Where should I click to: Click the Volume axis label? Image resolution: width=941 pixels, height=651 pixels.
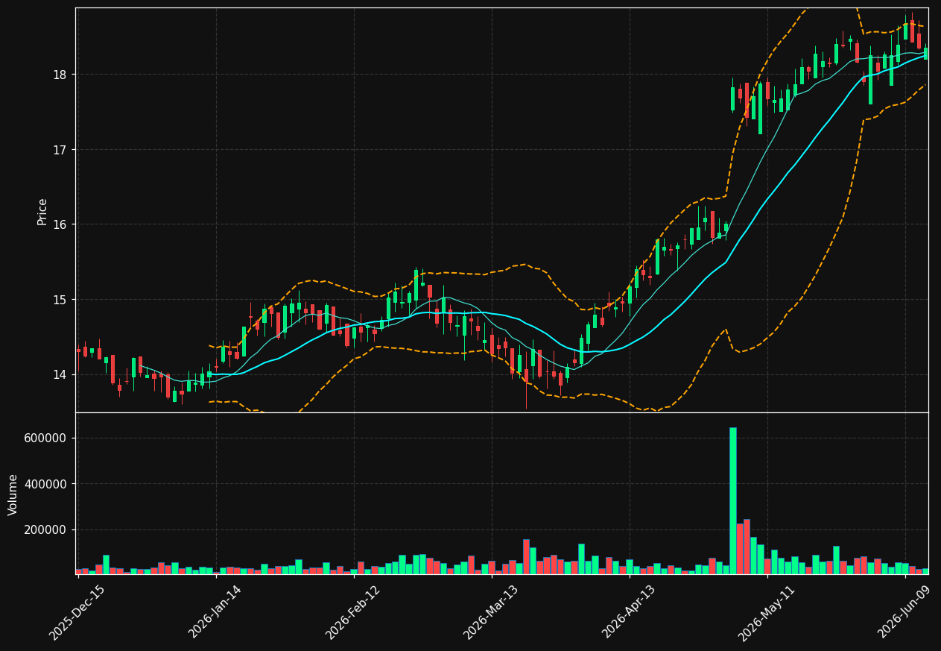click(13, 494)
